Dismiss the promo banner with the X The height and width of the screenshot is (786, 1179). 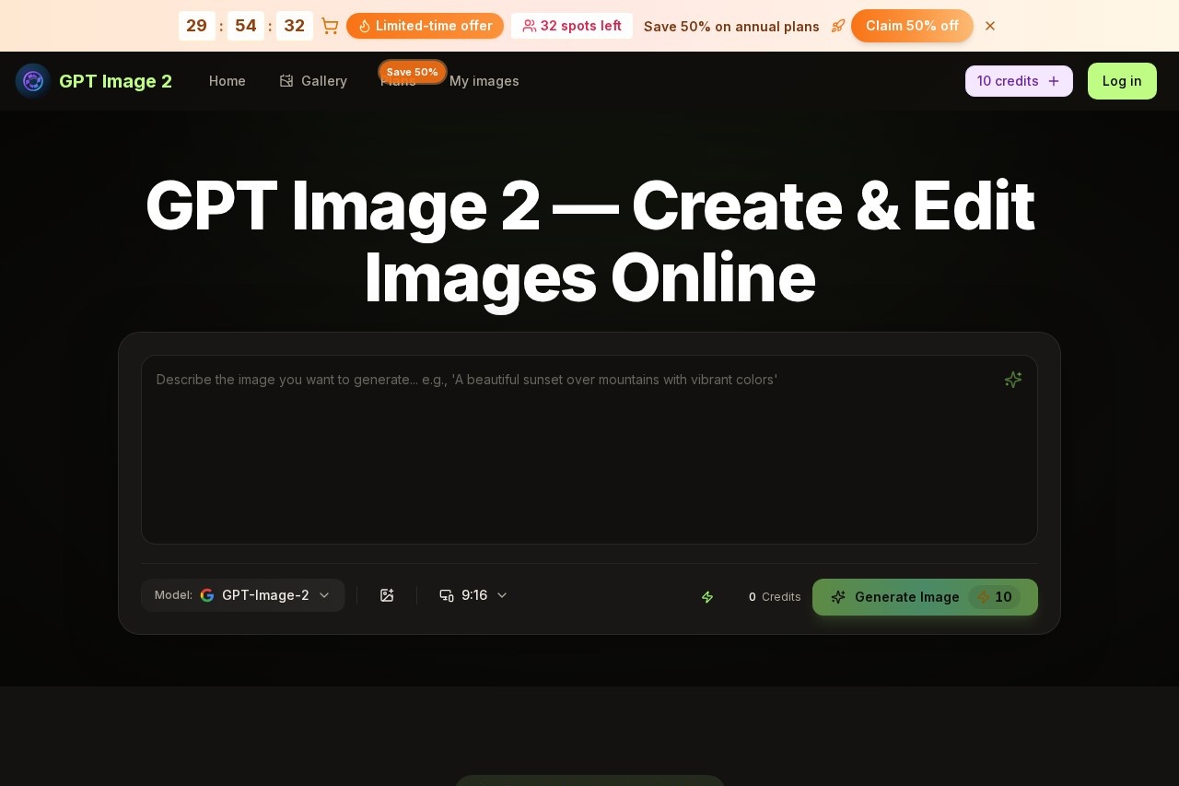(x=990, y=26)
